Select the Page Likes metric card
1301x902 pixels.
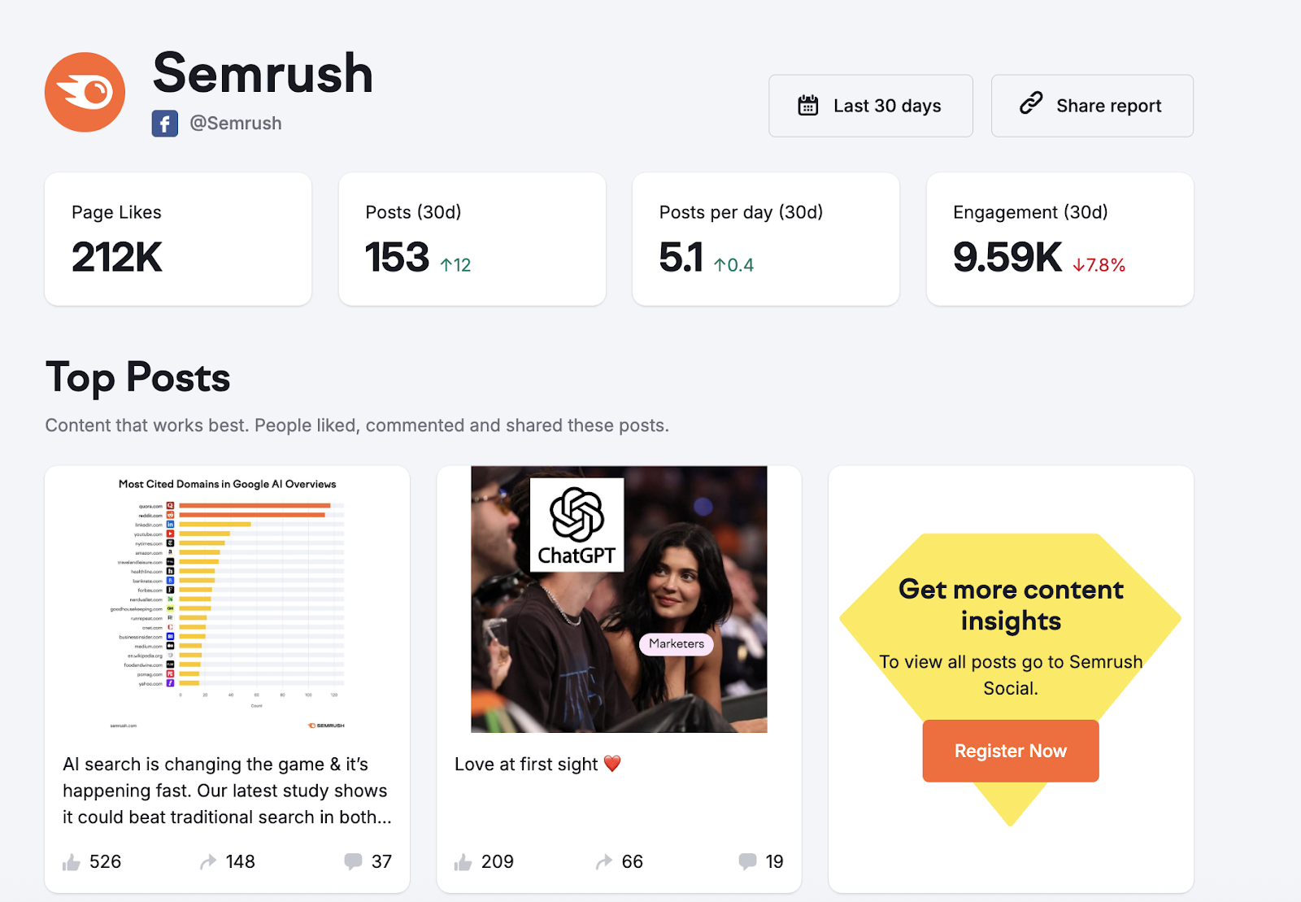coord(178,239)
